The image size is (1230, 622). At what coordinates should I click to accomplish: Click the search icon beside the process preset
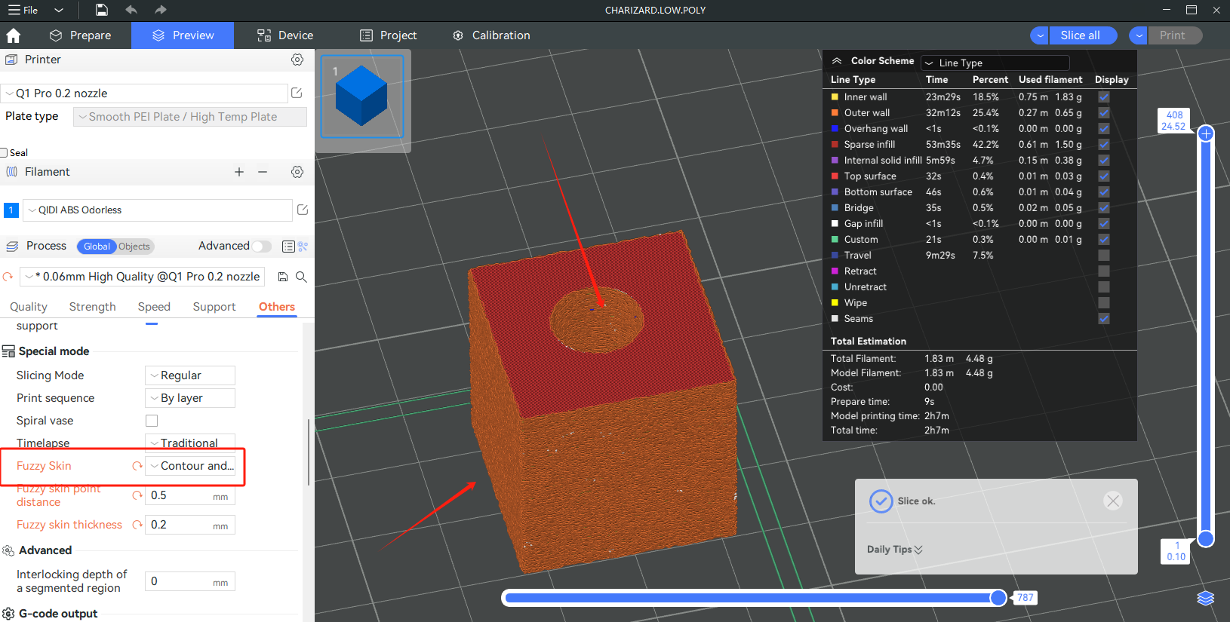pyautogui.click(x=301, y=277)
